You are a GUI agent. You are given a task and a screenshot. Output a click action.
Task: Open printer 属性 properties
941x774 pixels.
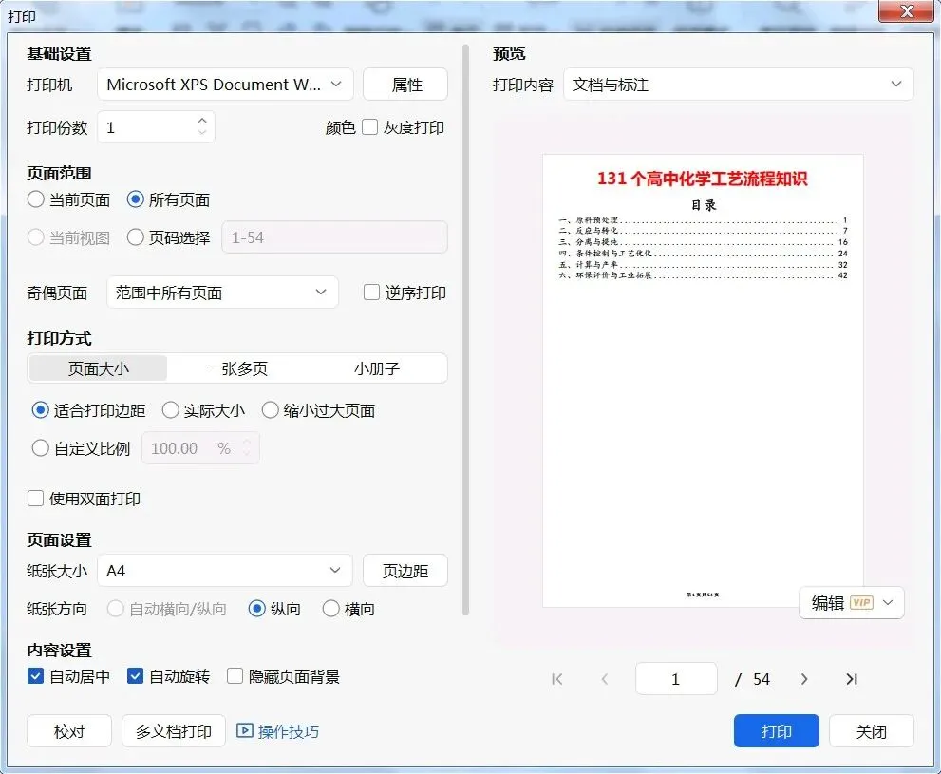(405, 84)
